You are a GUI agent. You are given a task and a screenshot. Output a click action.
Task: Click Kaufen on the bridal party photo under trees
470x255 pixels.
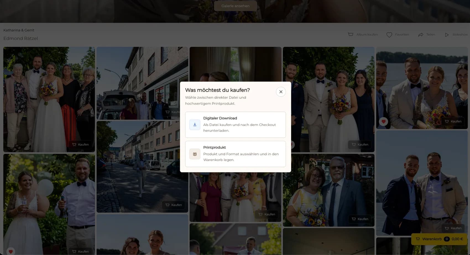(x=360, y=144)
